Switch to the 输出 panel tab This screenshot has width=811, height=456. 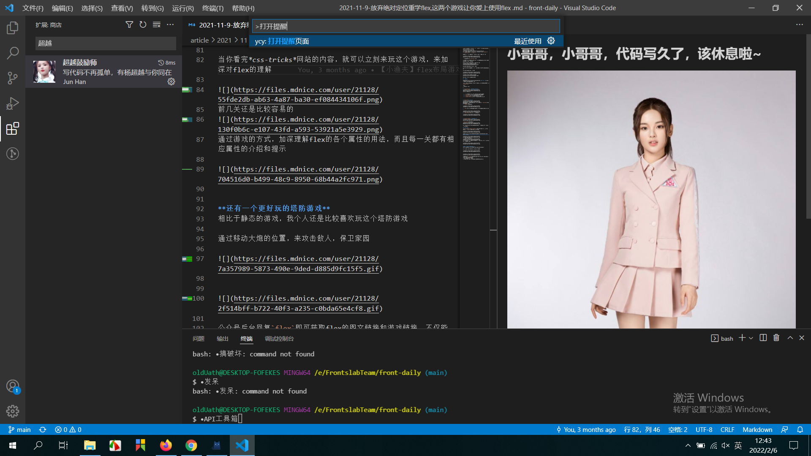(222, 339)
